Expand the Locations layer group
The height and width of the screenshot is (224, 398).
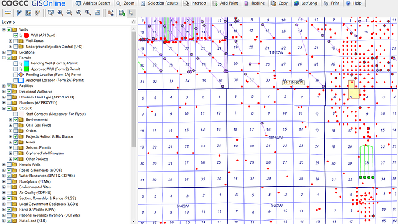[x=4, y=52]
